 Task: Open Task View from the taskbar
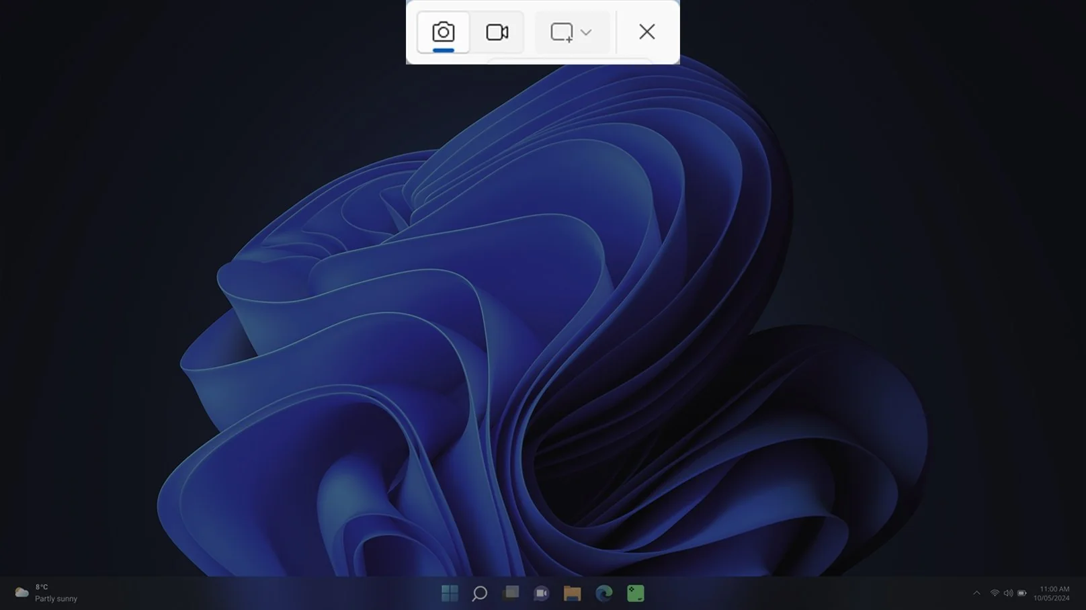click(x=511, y=593)
